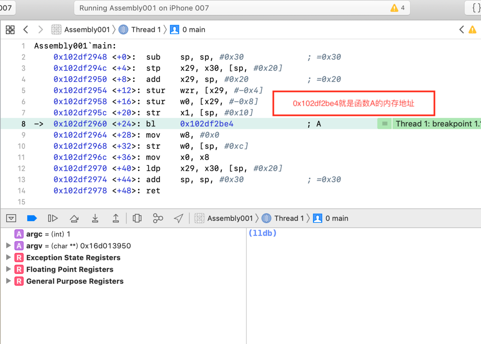Step into instruction button
The height and width of the screenshot is (344, 481).
(x=95, y=218)
